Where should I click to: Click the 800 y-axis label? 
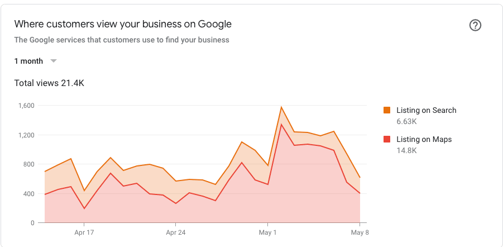click(x=28, y=164)
